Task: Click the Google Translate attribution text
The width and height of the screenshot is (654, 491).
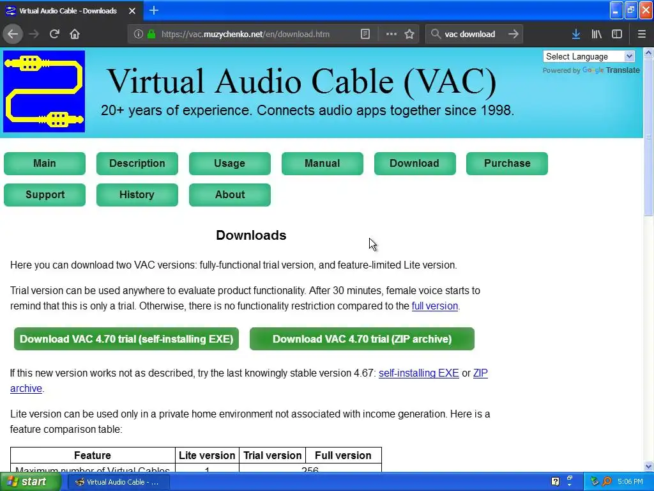Action: [591, 70]
